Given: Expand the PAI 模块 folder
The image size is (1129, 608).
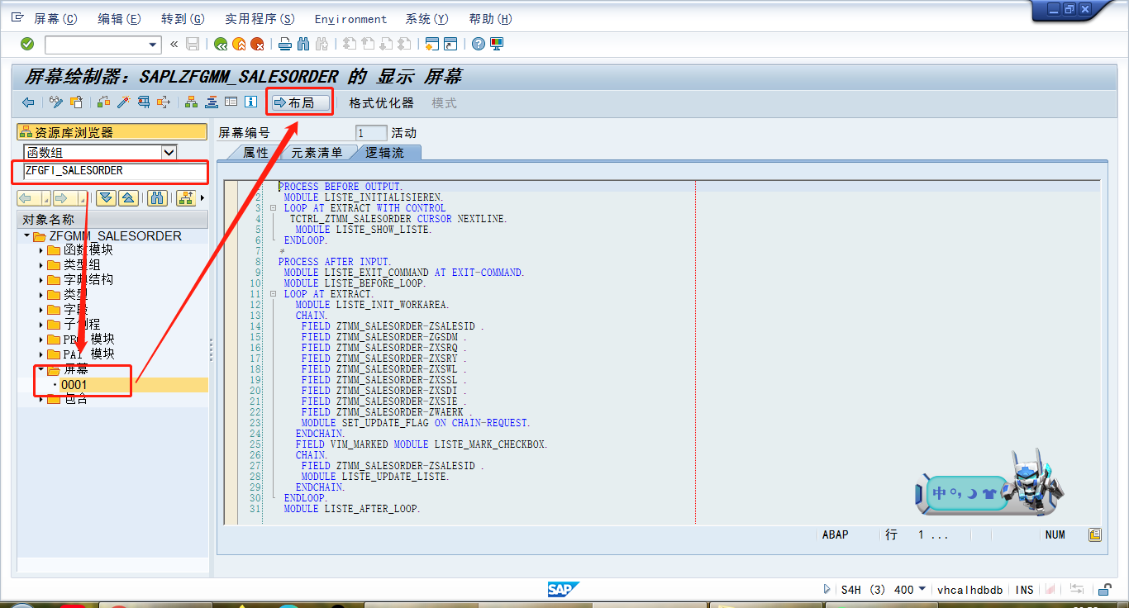Looking at the screenshot, I should tap(40, 354).
